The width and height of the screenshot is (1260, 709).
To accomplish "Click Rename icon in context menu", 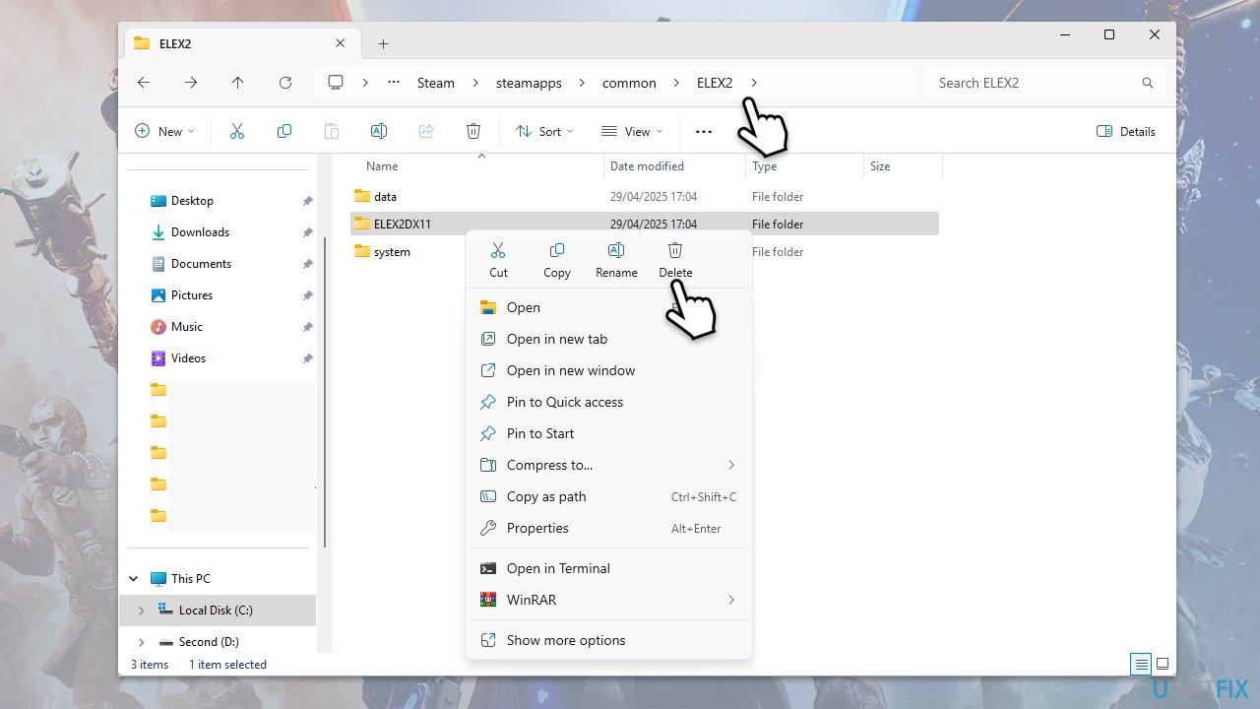I will pyautogui.click(x=616, y=252).
